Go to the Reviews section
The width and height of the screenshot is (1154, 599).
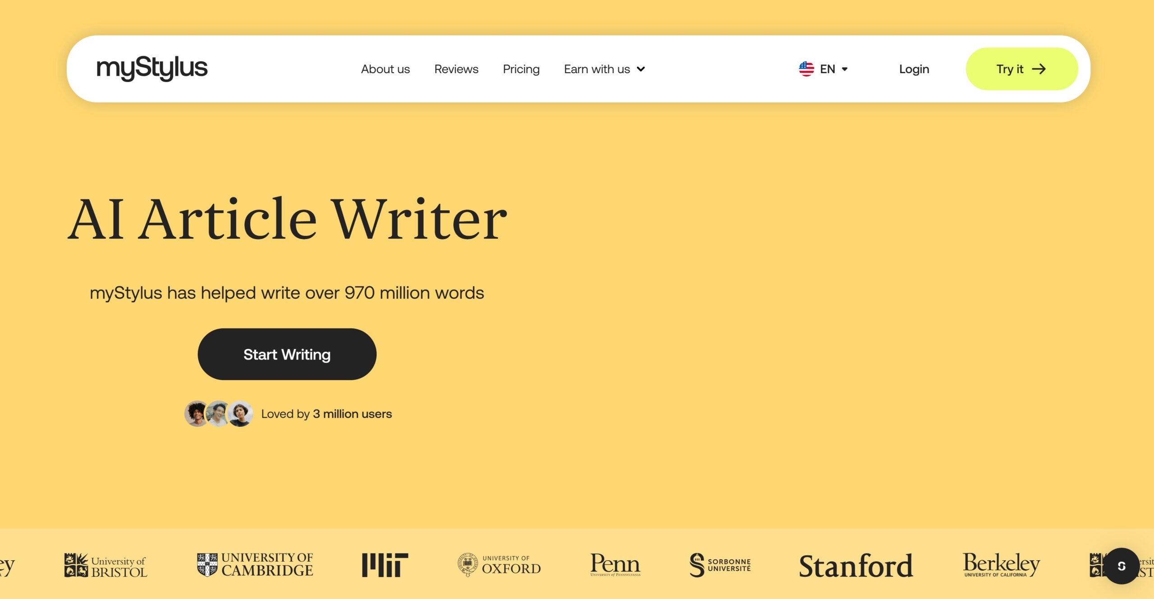click(456, 69)
